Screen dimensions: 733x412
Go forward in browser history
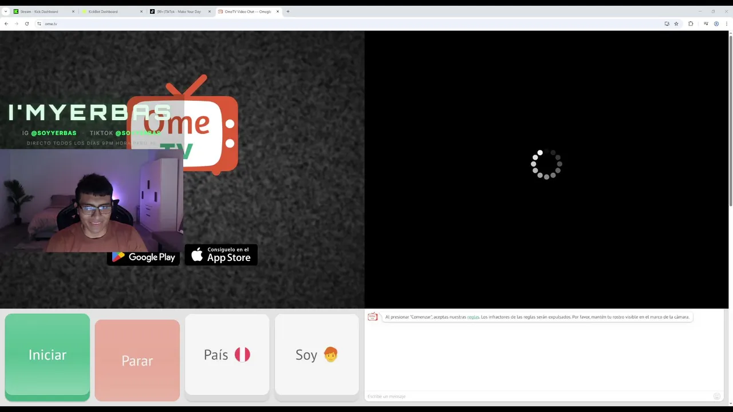tap(17, 23)
